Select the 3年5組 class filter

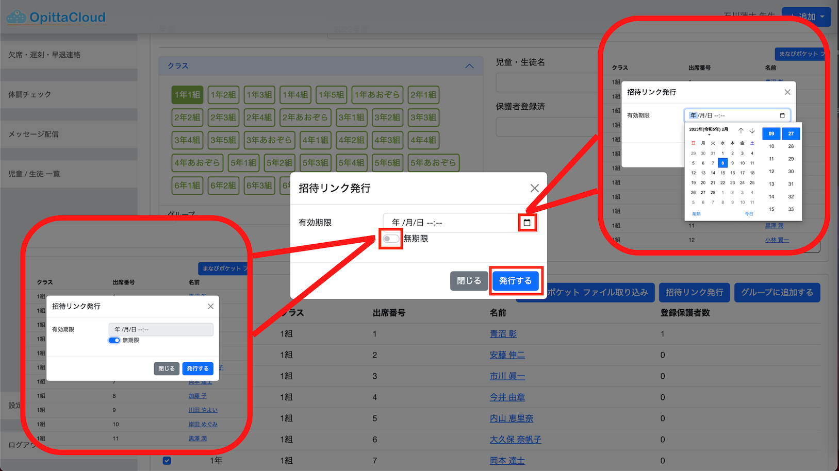pos(223,140)
